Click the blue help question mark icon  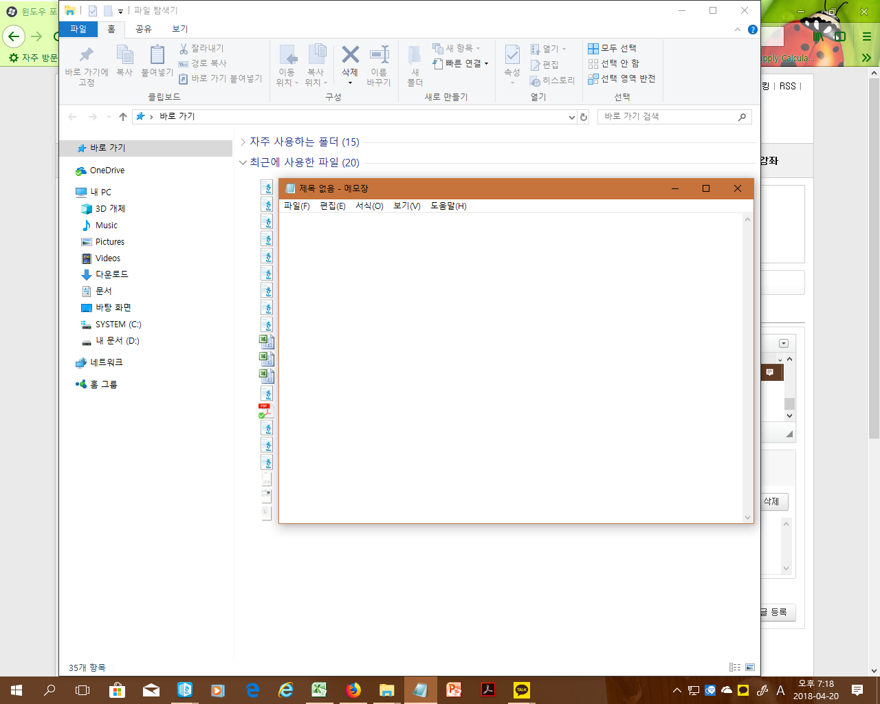click(753, 30)
